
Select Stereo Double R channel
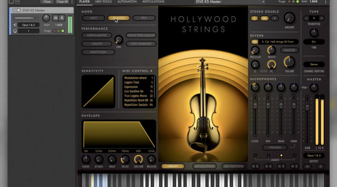[x=275, y=18]
